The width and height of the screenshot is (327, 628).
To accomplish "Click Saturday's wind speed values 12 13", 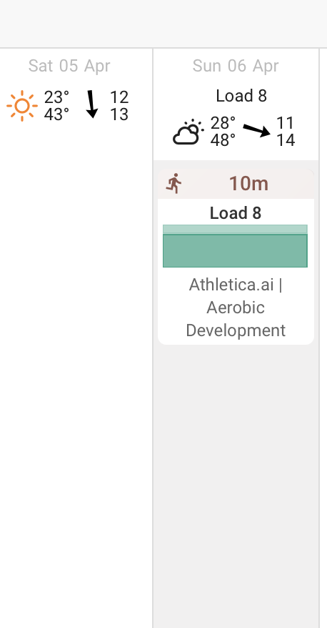I will (x=119, y=106).
